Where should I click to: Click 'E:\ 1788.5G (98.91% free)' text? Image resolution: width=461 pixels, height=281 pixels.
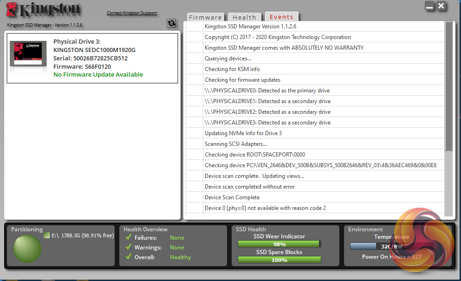83,235
